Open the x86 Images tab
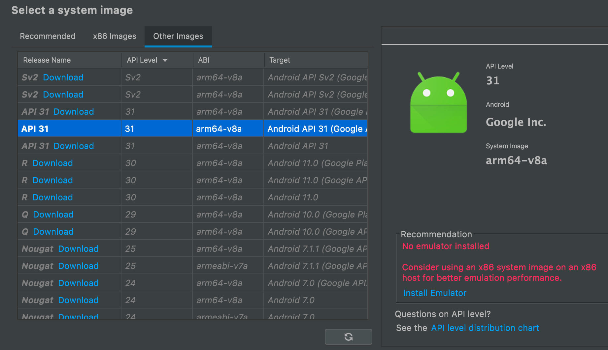Viewport: 608px width, 350px height. tap(114, 36)
